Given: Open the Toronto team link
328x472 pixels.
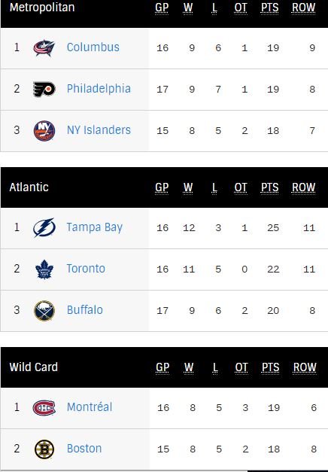Looking at the screenshot, I should coord(86,269).
